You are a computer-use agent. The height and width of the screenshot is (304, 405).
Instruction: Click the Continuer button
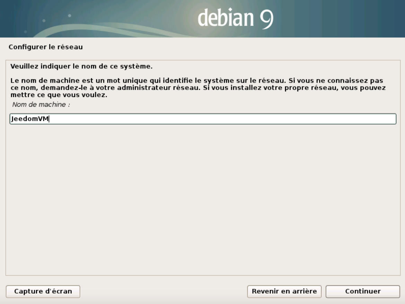(x=363, y=291)
